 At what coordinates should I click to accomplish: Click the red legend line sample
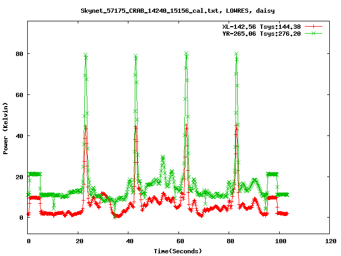pos(313,27)
